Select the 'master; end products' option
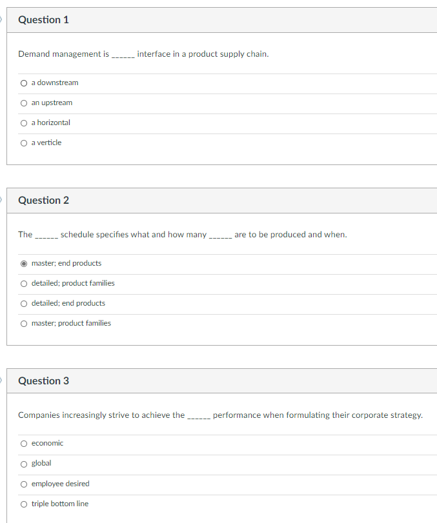The width and height of the screenshot is (437, 523). pos(24,263)
